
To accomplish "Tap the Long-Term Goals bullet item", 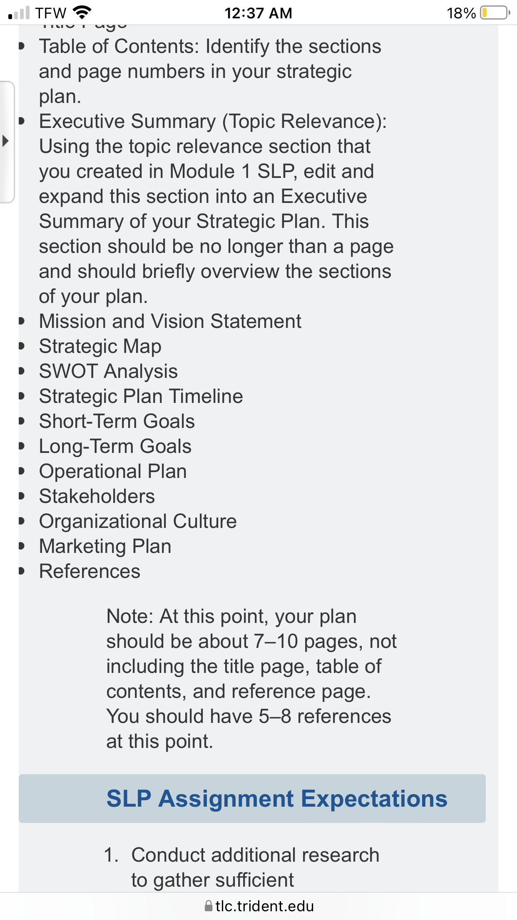I will pos(115,446).
